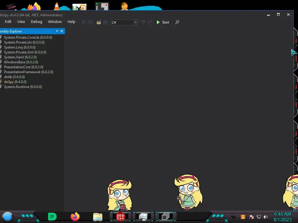
Task: Click the Start orb on the taskbar
Action: pos(8,217)
